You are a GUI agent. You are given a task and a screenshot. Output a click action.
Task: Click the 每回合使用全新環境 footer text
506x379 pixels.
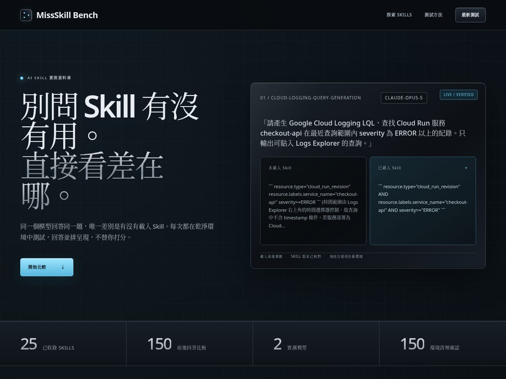(x=346, y=256)
